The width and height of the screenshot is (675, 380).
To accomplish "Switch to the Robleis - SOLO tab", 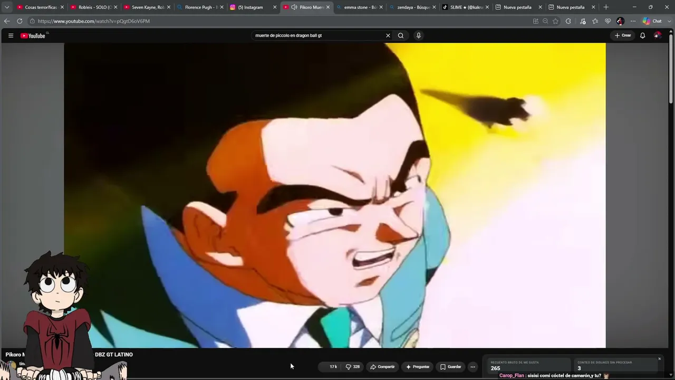I will click(93, 7).
